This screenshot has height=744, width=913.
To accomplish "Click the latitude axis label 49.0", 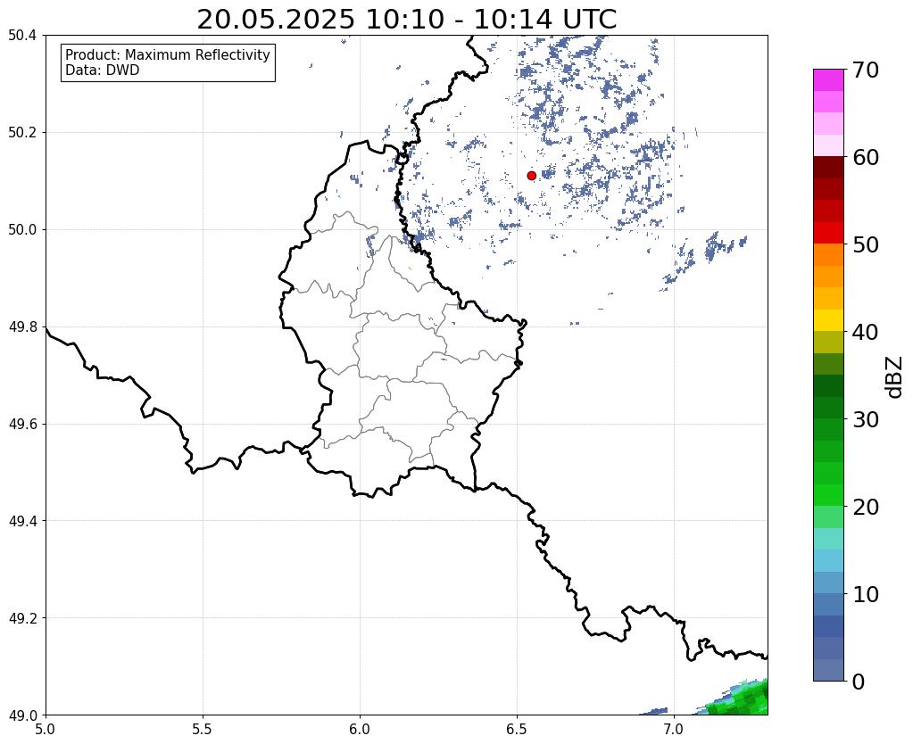I will pyautogui.click(x=22, y=715).
